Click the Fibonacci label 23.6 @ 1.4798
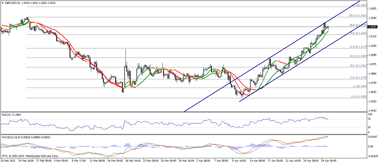This screenshot has width=378, height=163. [x=358, y=78]
